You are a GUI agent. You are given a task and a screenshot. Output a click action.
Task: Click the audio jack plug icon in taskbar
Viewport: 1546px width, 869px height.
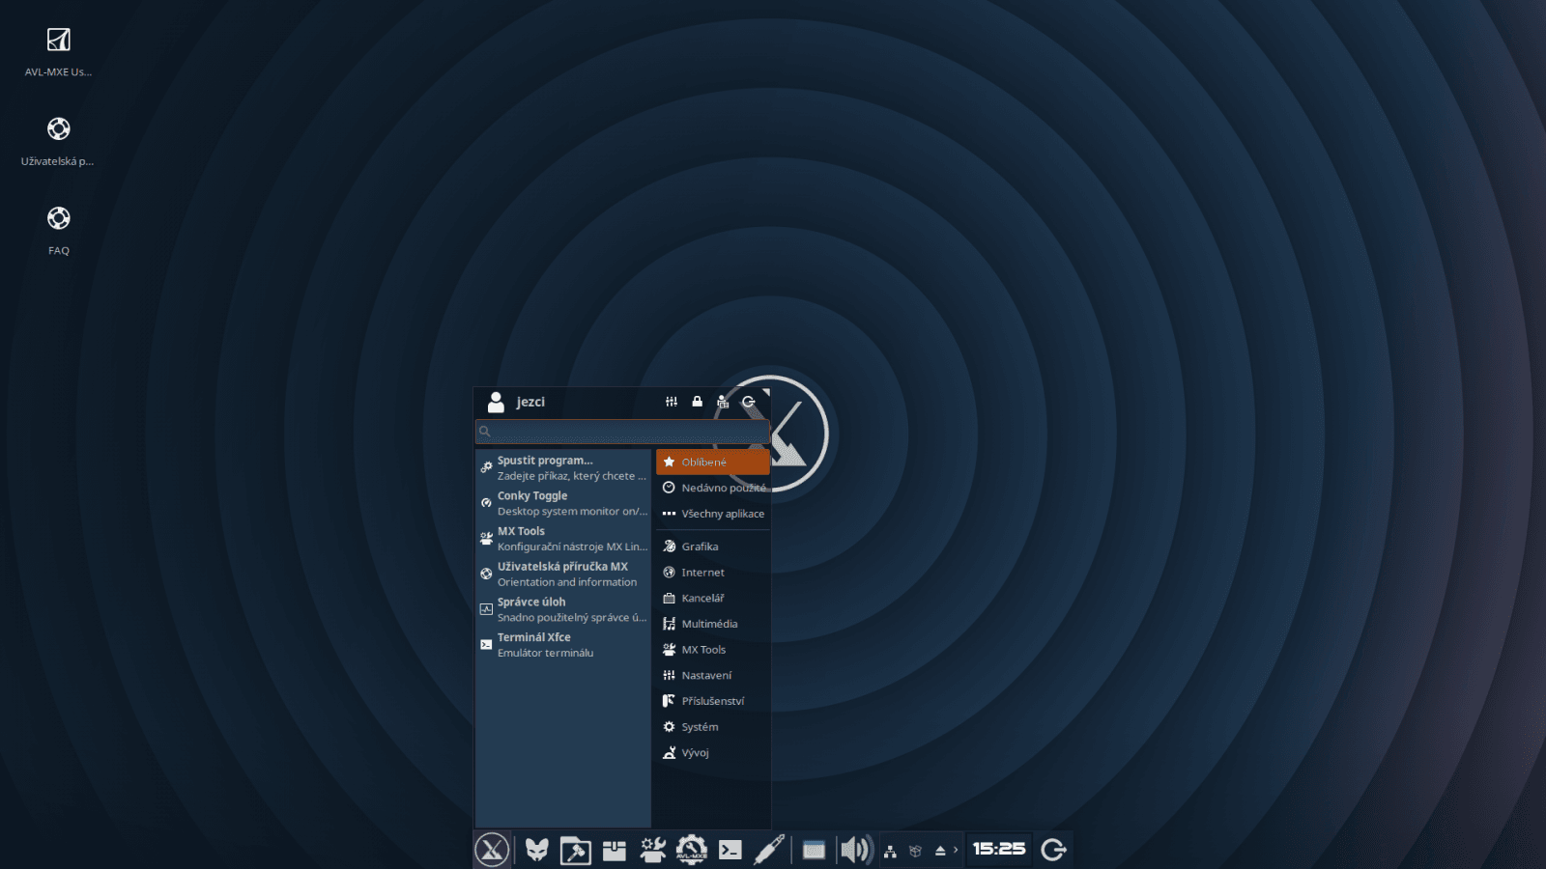(768, 851)
